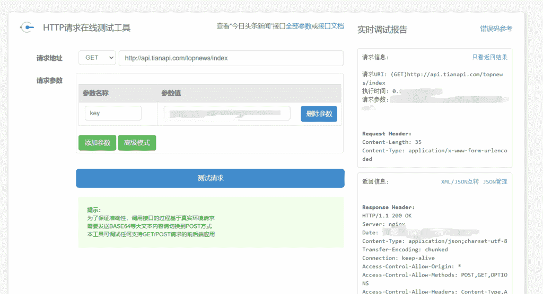Screen dimensions: 543x294
Task: Click the 请求地址 label
Action: 49,58
